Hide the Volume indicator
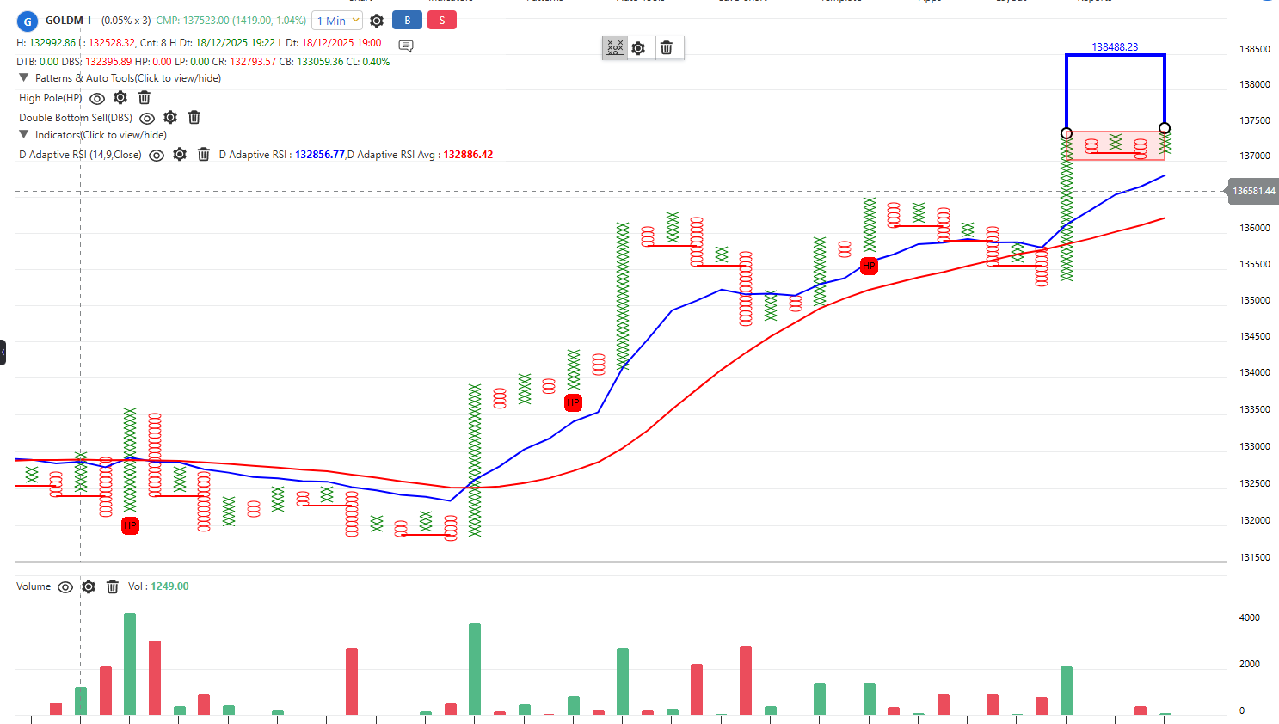Viewport: 1279px width, 724px height. pos(65,587)
